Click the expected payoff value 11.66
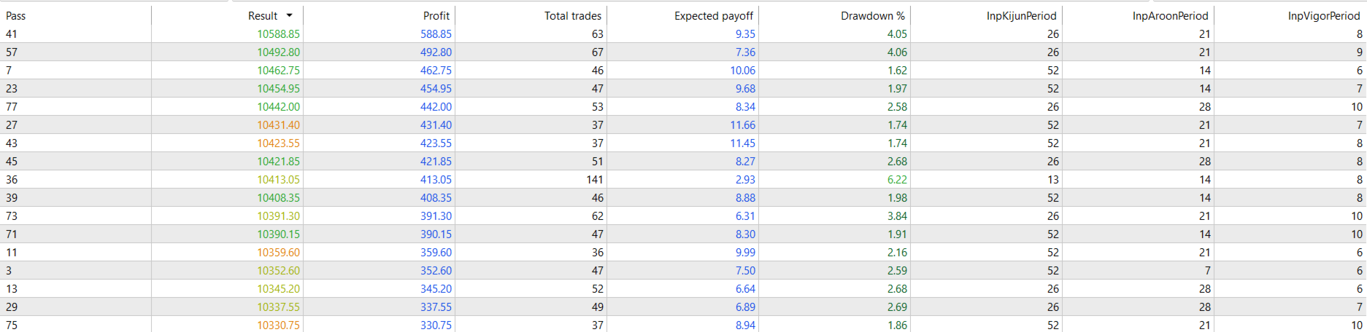The image size is (1367, 332). tap(742, 125)
